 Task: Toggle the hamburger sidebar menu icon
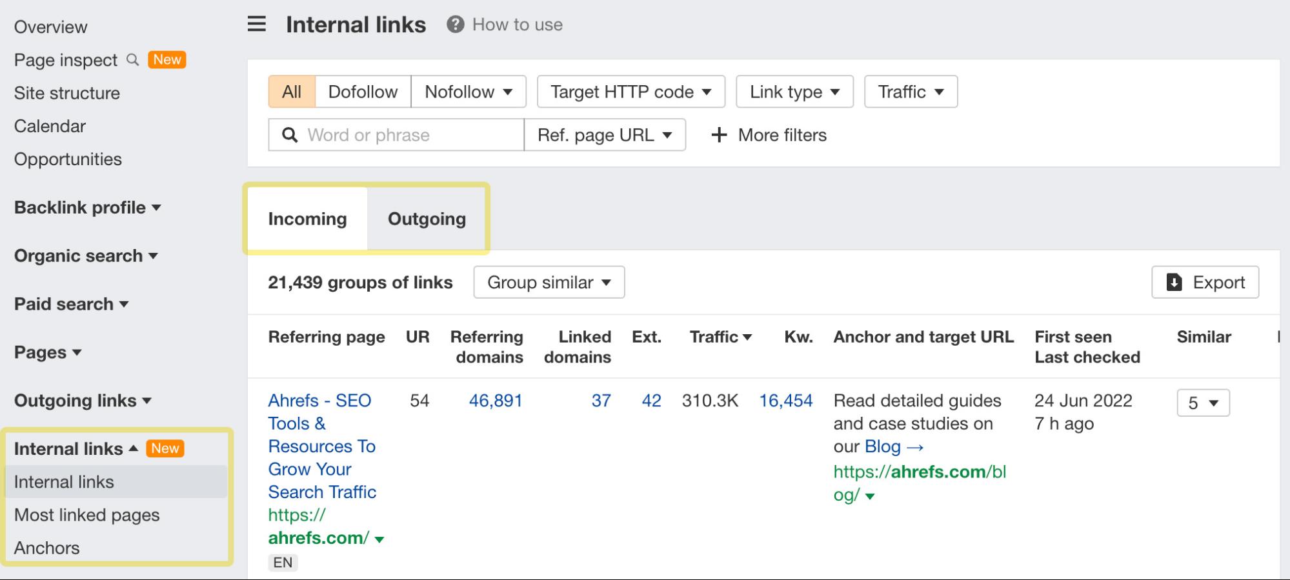click(x=256, y=25)
